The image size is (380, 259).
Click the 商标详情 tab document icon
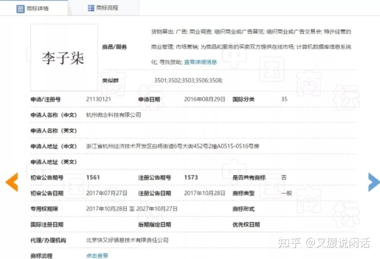[x=21, y=9]
